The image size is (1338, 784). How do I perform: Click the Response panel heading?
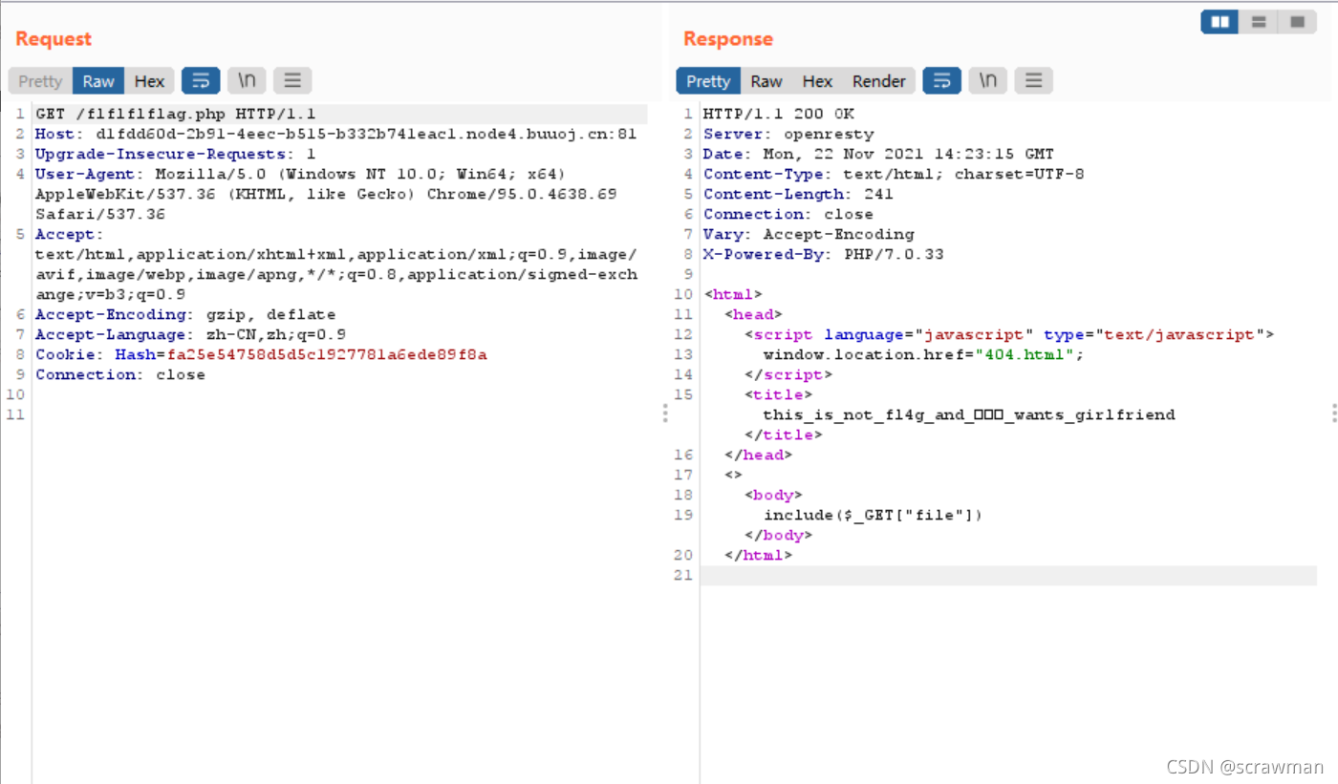728,39
